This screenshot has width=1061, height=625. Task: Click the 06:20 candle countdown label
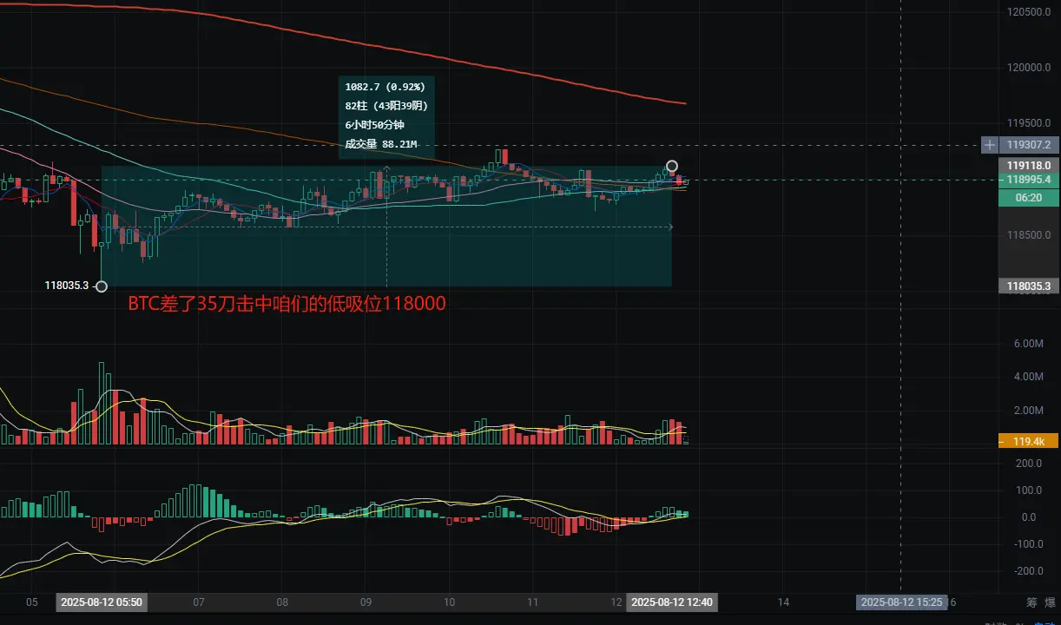click(1029, 197)
